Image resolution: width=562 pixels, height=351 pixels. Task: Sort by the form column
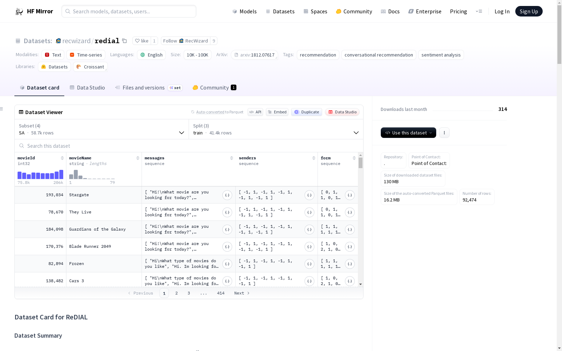click(354, 158)
